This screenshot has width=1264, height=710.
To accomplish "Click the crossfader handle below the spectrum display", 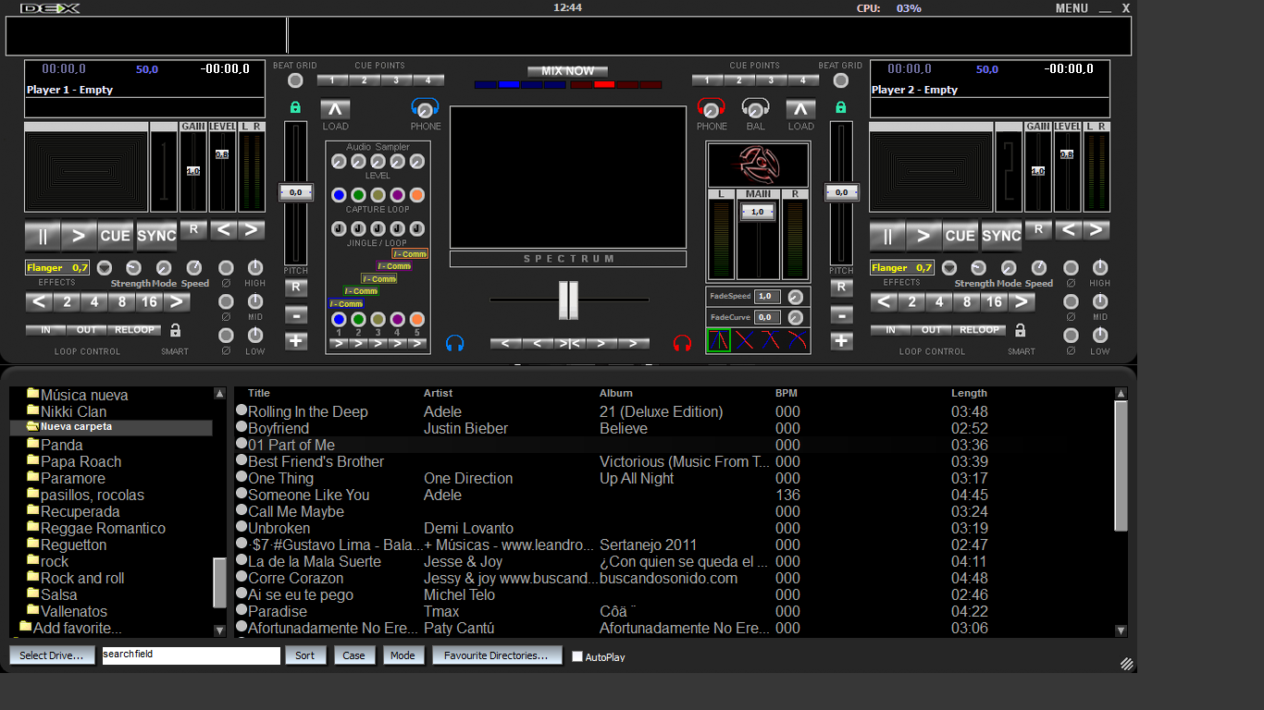I will 567,300.
